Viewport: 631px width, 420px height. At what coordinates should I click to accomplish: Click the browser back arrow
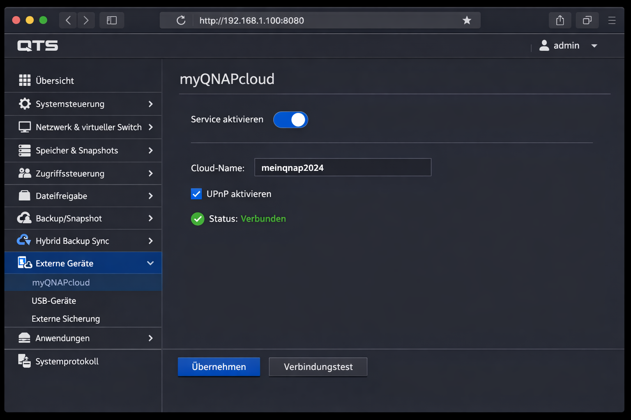pyautogui.click(x=68, y=20)
